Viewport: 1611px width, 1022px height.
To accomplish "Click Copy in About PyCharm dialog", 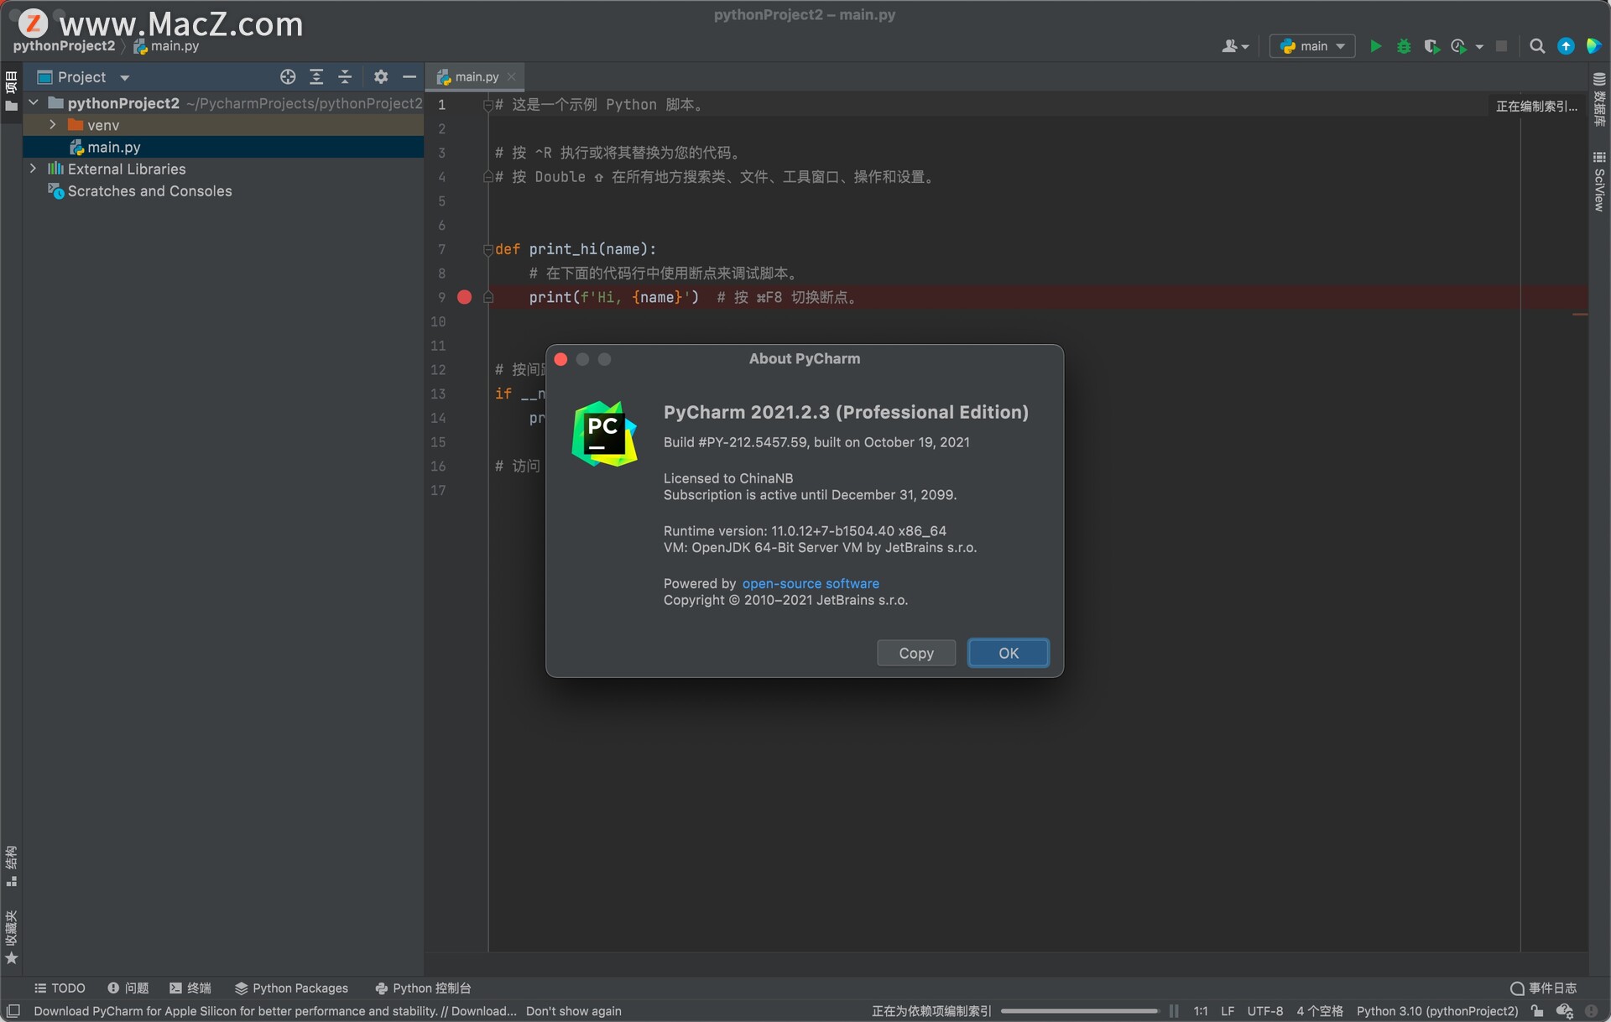I will [x=916, y=653].
